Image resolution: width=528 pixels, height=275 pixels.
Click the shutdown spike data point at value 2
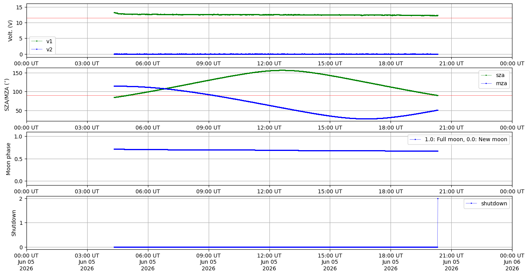click(438, 198)
